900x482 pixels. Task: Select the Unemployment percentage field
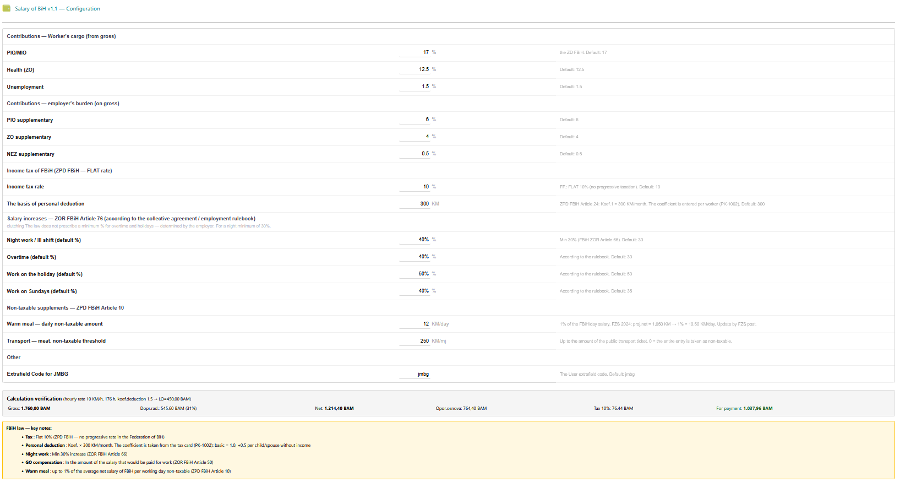click(414, 86)
